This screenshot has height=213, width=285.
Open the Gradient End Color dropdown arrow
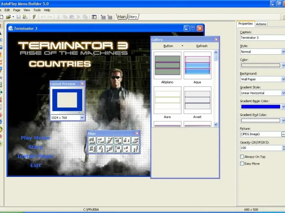tap(283, 120)
